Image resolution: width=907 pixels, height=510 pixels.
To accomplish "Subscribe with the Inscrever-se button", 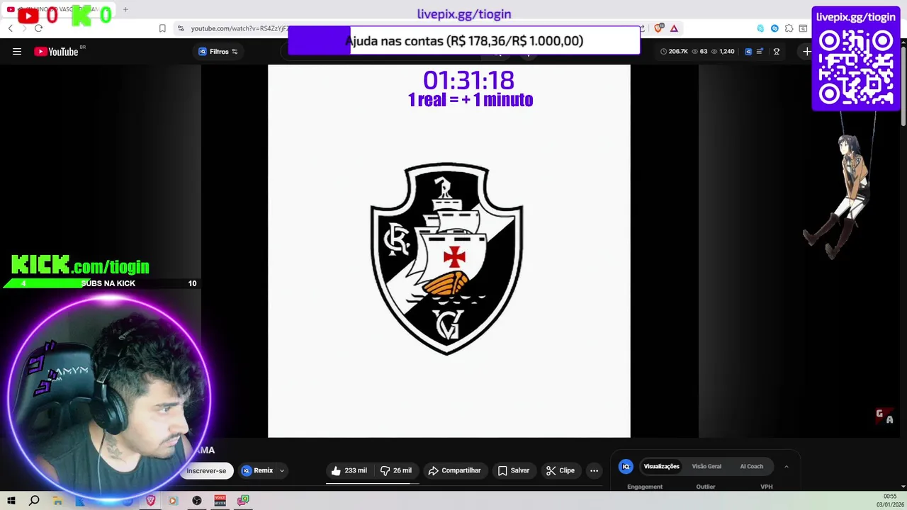I will [x=206, y=470].
